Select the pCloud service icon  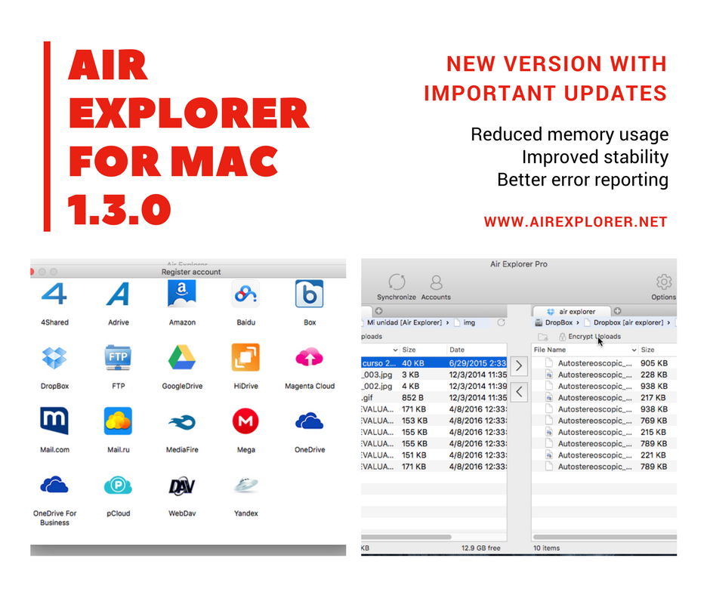(x=119, y=486)
